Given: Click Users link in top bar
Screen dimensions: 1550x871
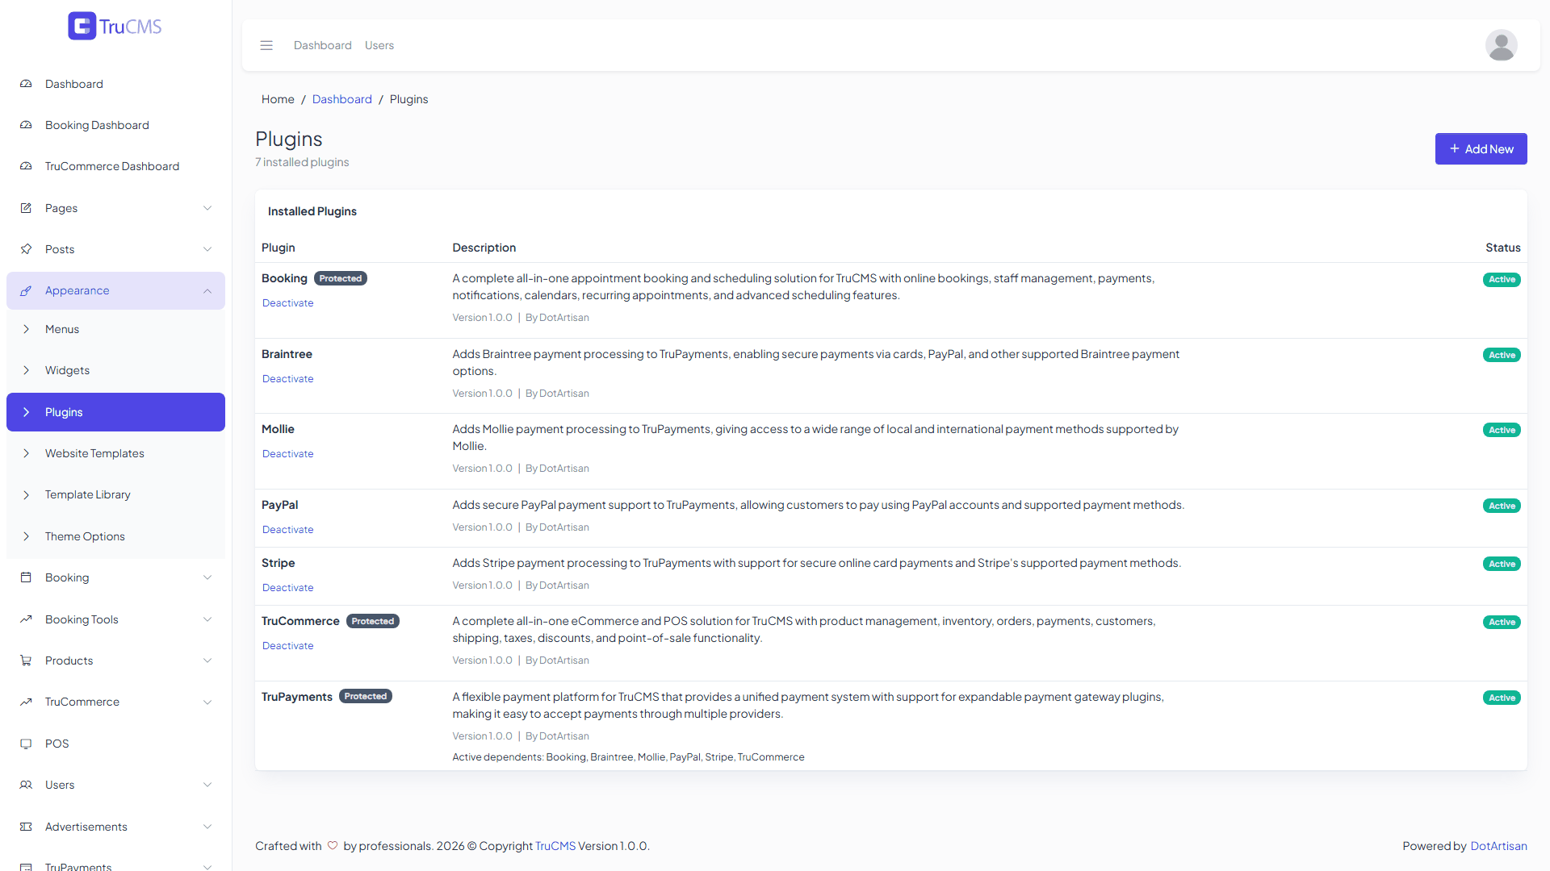Looking at the screenshot, I should click(379, 45).
